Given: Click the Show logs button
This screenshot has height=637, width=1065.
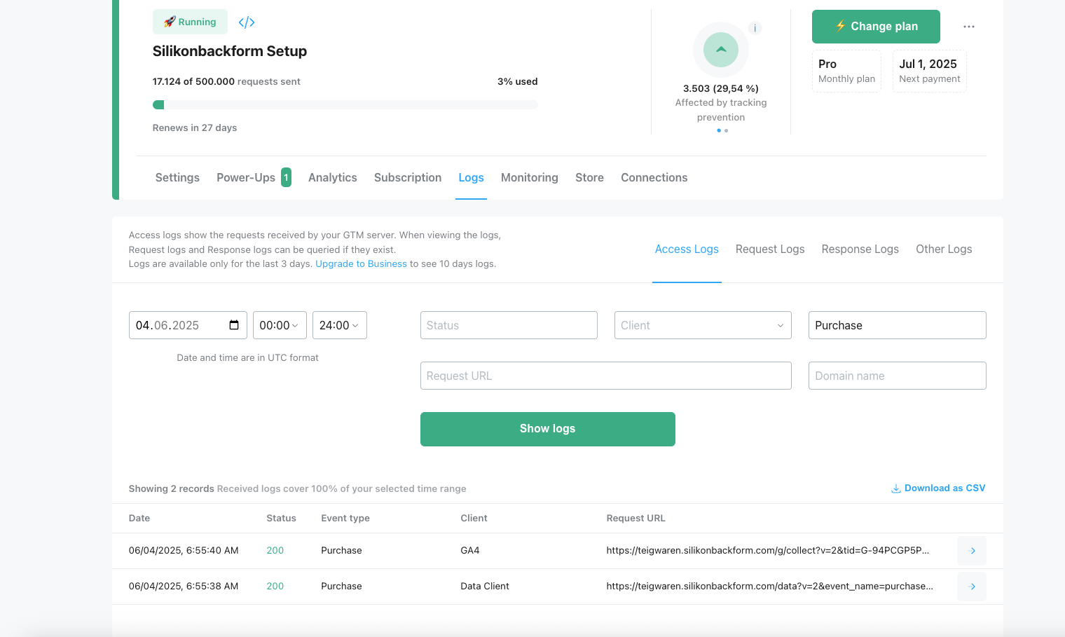Looking at the screenshot, I should coord(548,429).
